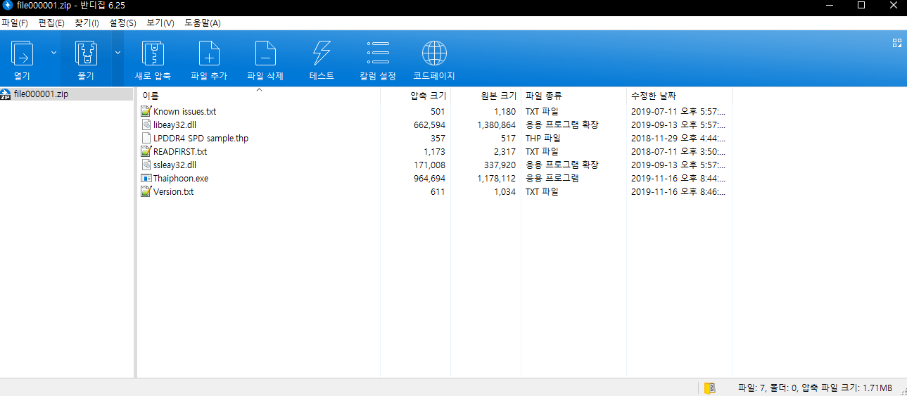Viewport: 907px width, 396px height.
Task: Select the Known issues.txt file name
Action: [x=184, y=111]
